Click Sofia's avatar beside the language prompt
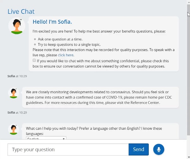This screenshot has width=190, height=159. (14, 130)
